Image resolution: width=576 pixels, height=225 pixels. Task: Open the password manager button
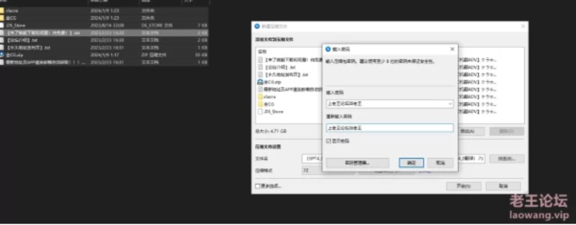coord(358,163)
